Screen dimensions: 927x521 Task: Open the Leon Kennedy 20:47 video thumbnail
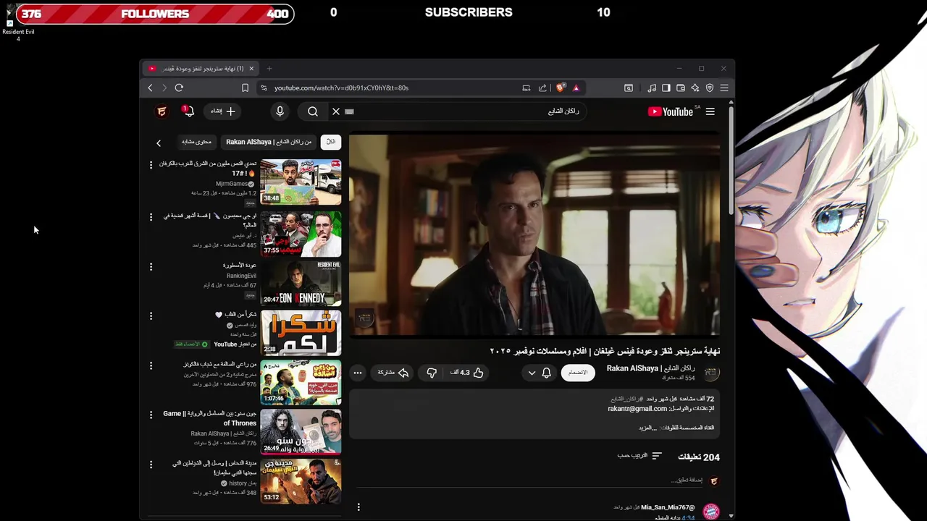301,283
